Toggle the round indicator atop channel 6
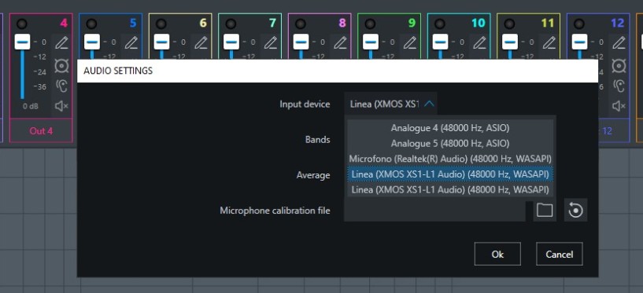 (x=161, y=24)
